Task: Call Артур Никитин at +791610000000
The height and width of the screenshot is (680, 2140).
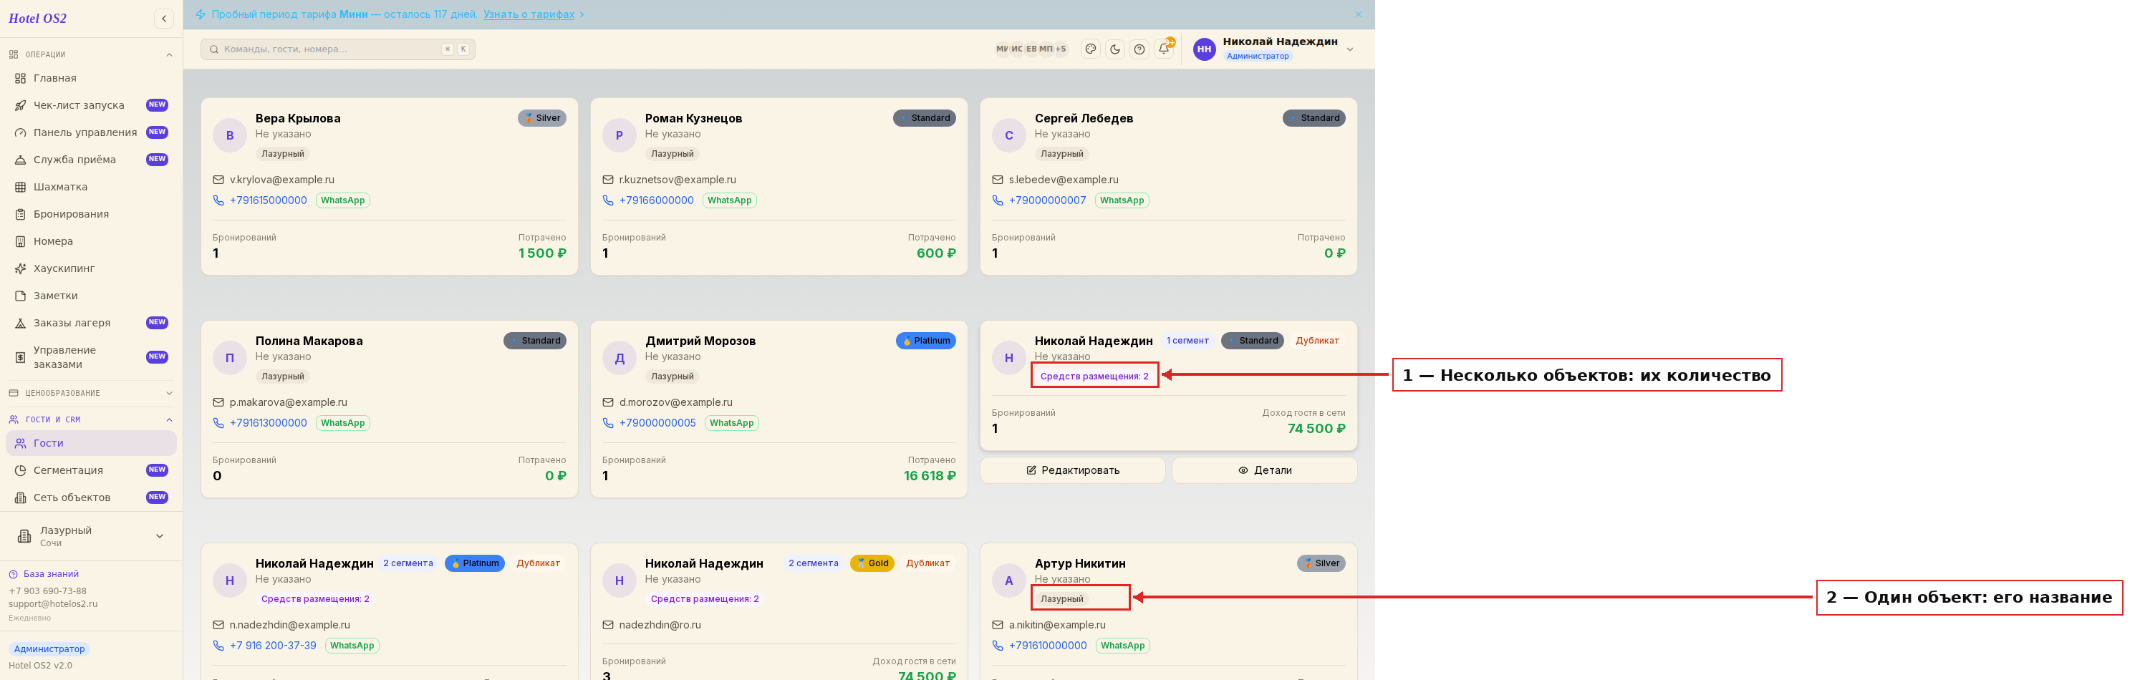Action: click(x=1048, y=645)
